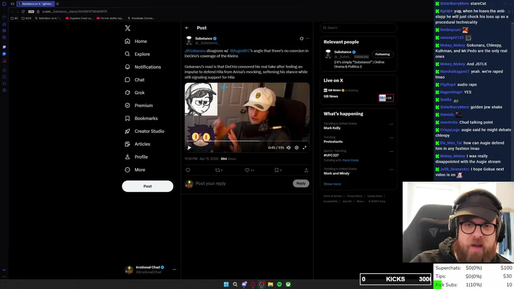
Task: Open Windows Start menu
Action: (x=226, y=284)
